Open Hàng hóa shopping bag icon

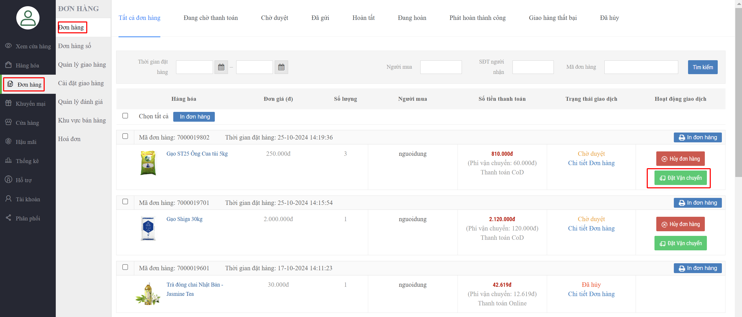(8, 65)
